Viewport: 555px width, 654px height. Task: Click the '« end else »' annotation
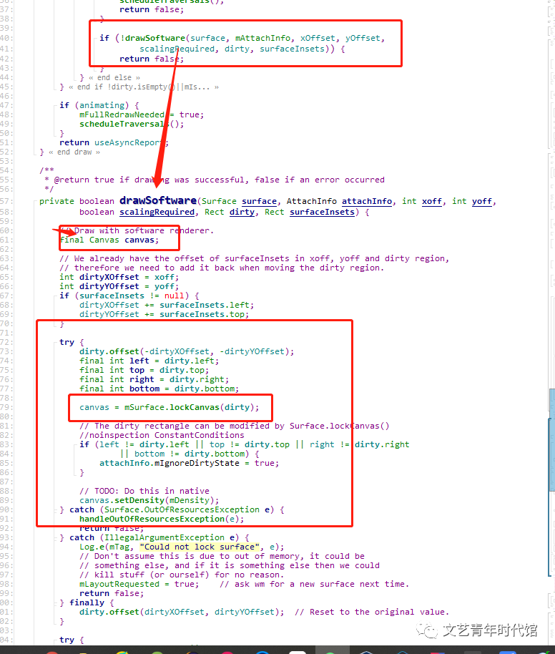[114, 77]
